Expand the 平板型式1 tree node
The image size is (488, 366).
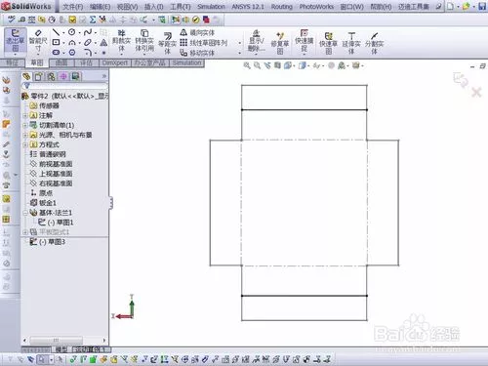(25, 232)
